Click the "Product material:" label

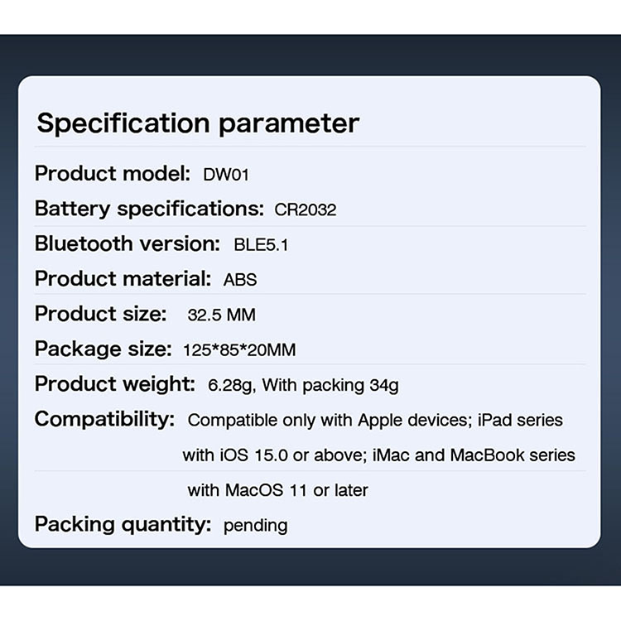click(x=123, y=279)
